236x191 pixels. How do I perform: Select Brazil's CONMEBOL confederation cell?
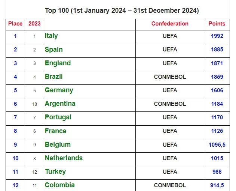(x=170, y=77)
